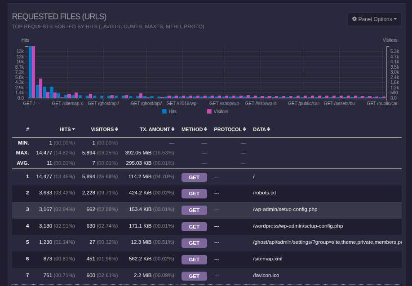Click the Requested Files (URLs) panel title
412x286 pixels.
click(x=59, y=17)
